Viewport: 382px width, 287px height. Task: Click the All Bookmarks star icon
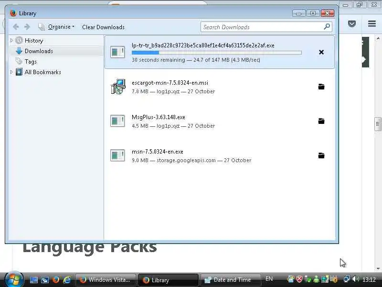(x=19, y=72)
